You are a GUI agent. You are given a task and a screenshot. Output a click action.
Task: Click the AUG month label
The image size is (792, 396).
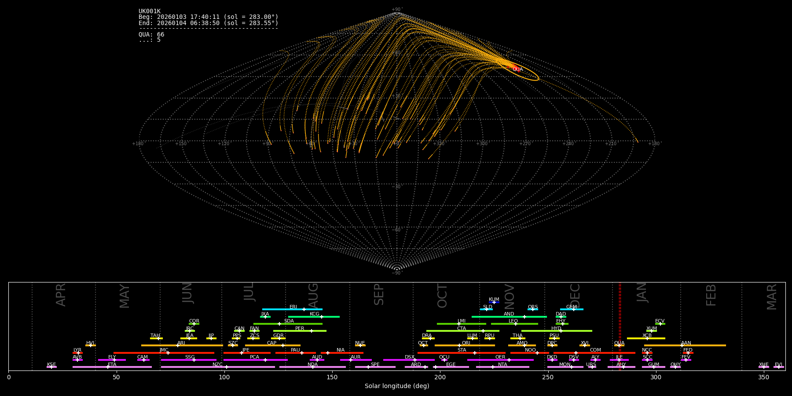313,294
